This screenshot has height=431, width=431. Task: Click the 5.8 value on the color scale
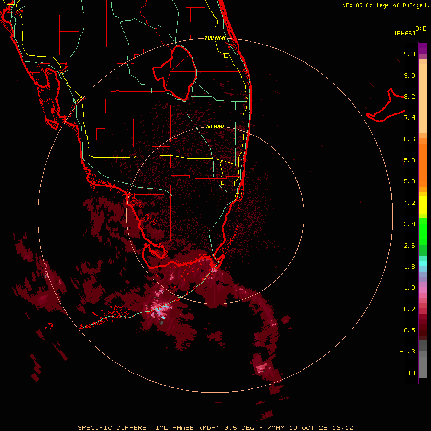(409, 160)
